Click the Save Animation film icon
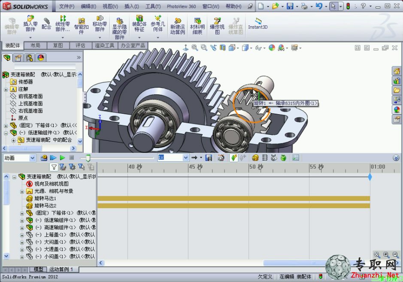 pyautogui.click(x=209, y=158)
